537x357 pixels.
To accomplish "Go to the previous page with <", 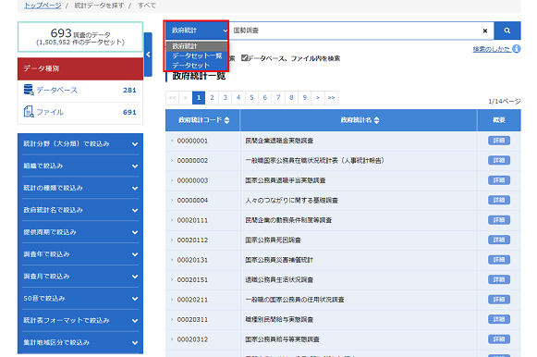I will click(185, 98).
